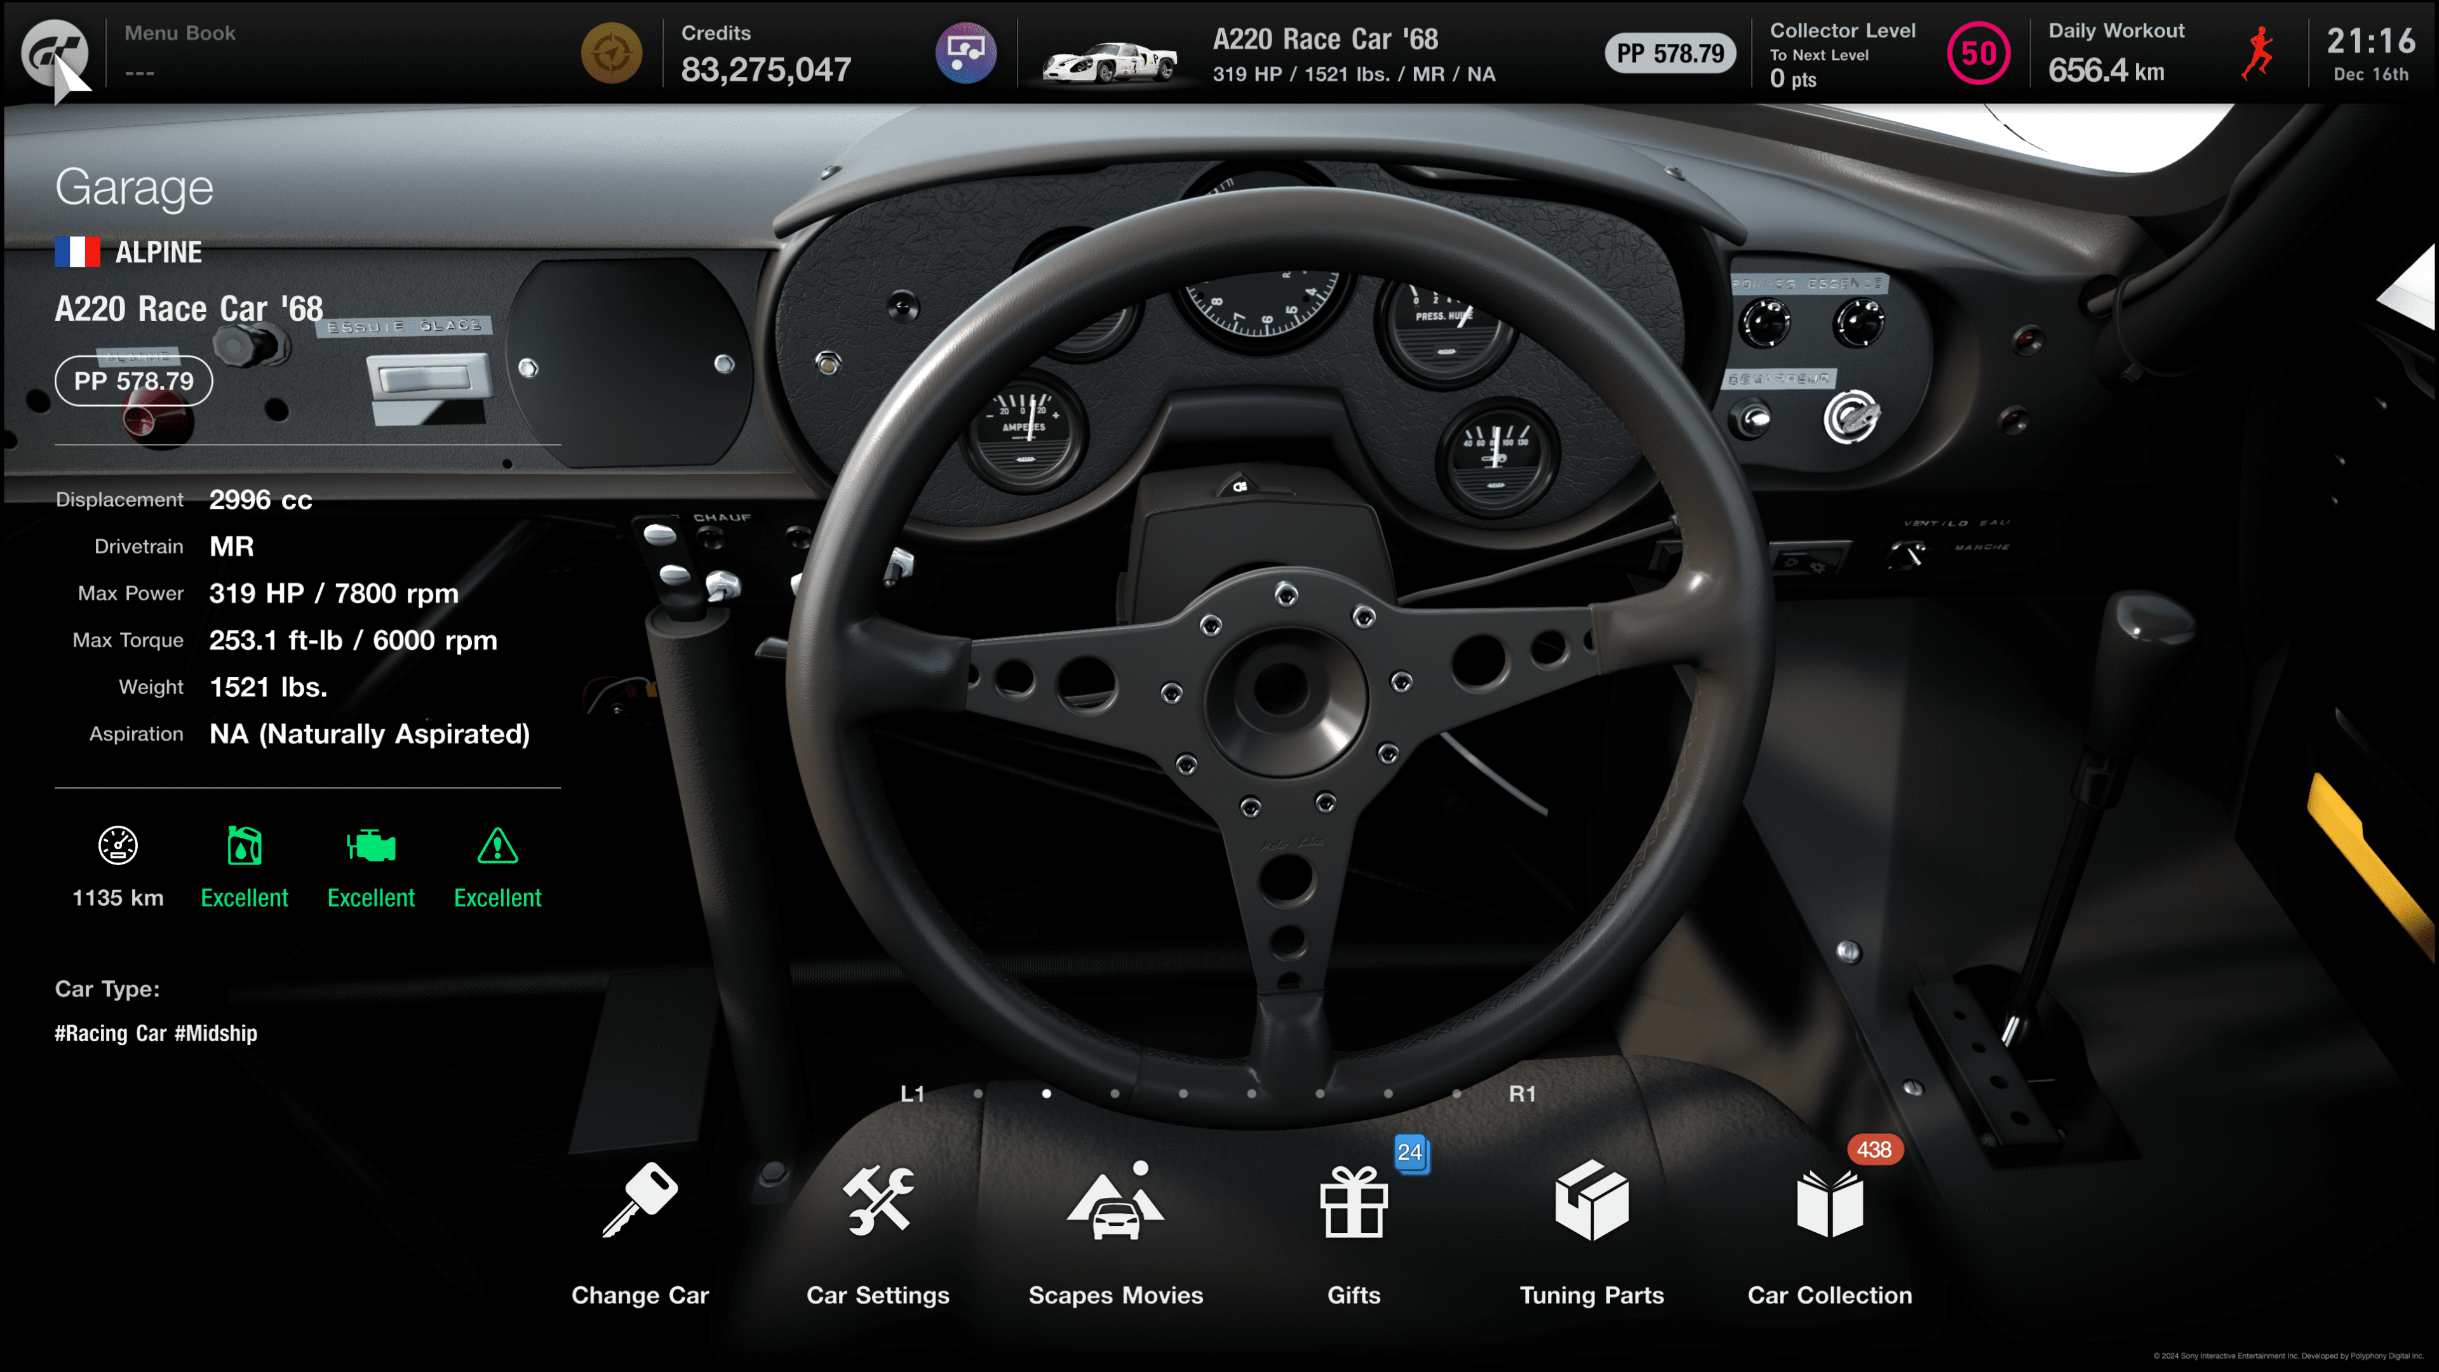Click the 21:16 clock display

click(x=2371, y=41)
